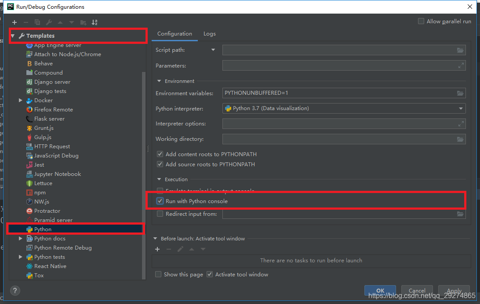Open the Jupyter Notebook template
The height and width of the screenshot is (304, 480).
point(57,174)
